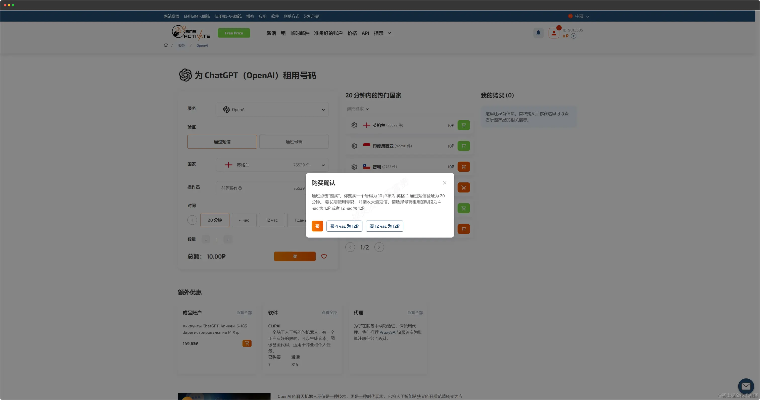Viewport: 760px width, 400px height.
Task: Click the fourth row orange cart button
Action: tap(463, 187)
